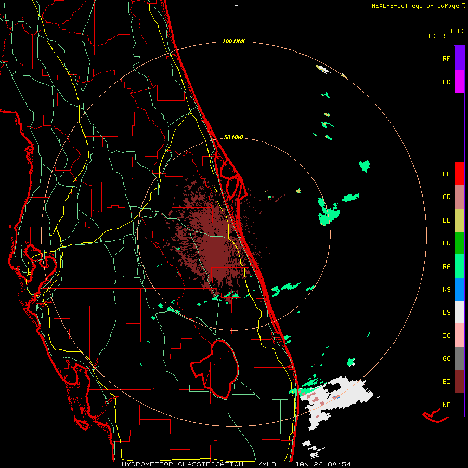The width and height of the screenshot is (468, 468).
Task: Click the 100 NMI range ring label
Action: (233, 41)
